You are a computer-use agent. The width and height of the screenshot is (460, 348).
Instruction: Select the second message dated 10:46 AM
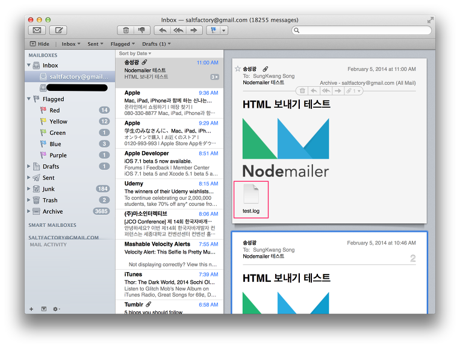point(329,272)
